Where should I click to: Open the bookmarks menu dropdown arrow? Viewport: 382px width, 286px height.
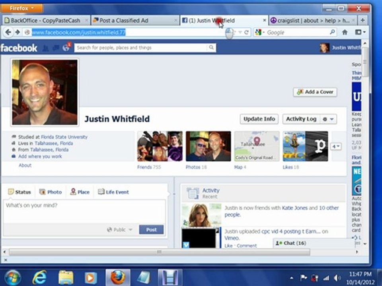[364, 32]
